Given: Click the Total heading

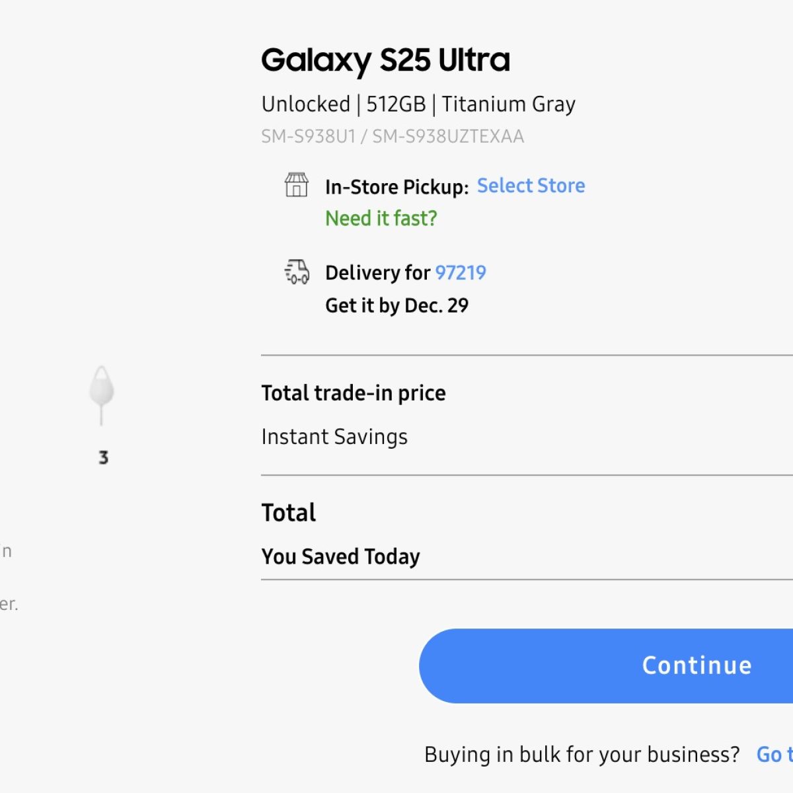Looking at the screenshot, I should [x=289, y=513].
